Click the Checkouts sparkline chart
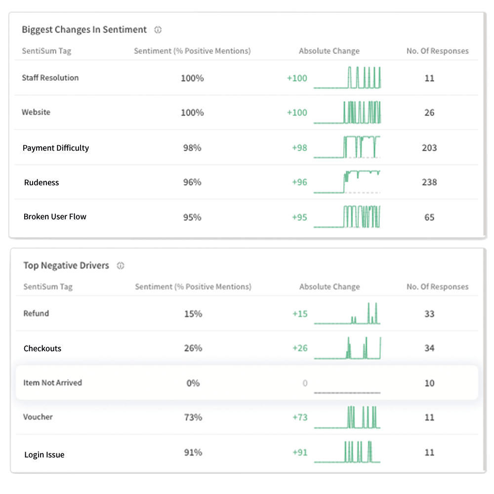 (347, 348)
